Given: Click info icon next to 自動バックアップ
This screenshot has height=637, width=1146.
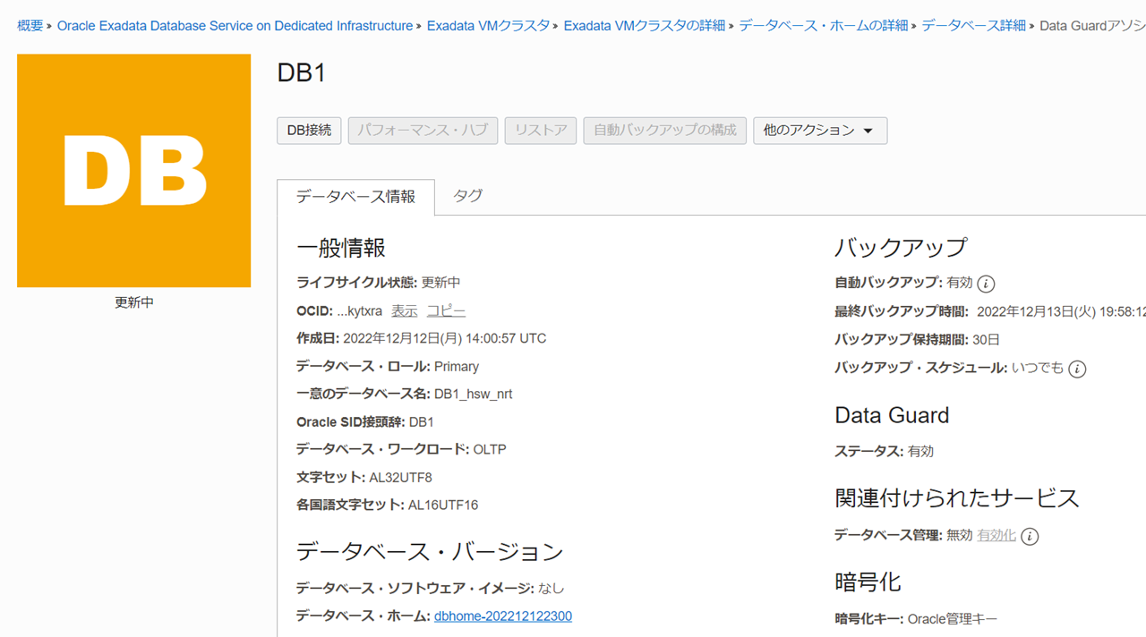Looking at the screenshot, I should tap(986, 284).
